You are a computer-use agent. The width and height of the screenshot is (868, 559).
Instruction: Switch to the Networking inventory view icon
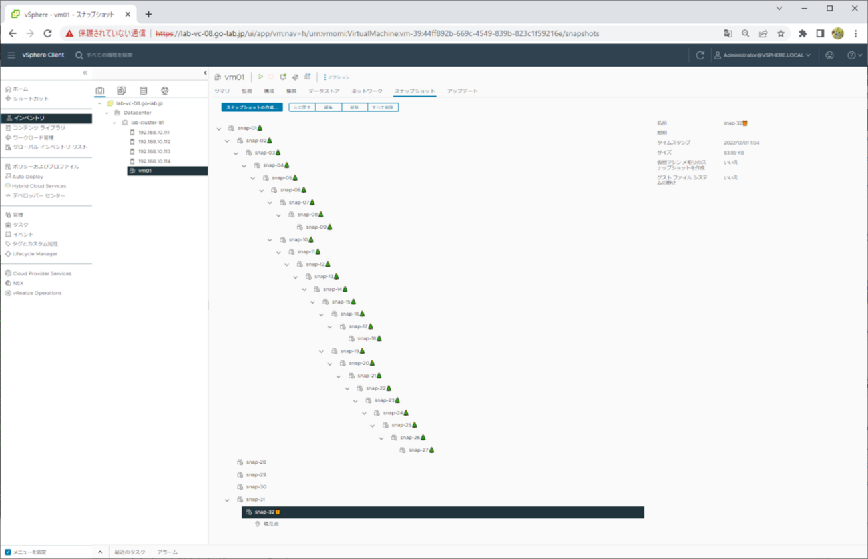click(164, 91)
